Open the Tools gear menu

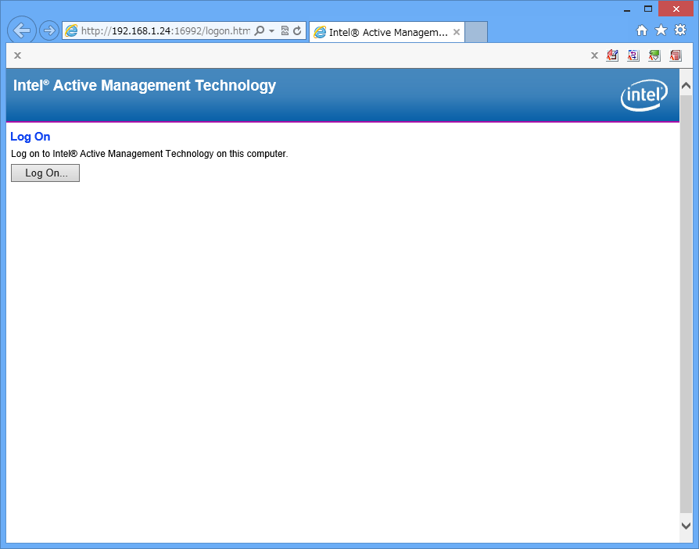coord(680,30)
